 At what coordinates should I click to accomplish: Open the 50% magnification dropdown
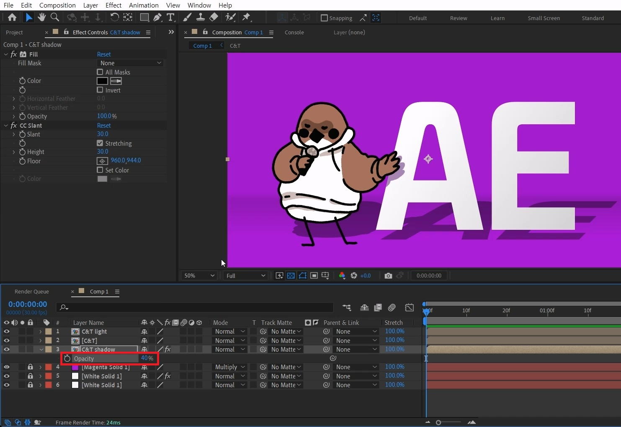pyautogui.click(x=199, y=275)
